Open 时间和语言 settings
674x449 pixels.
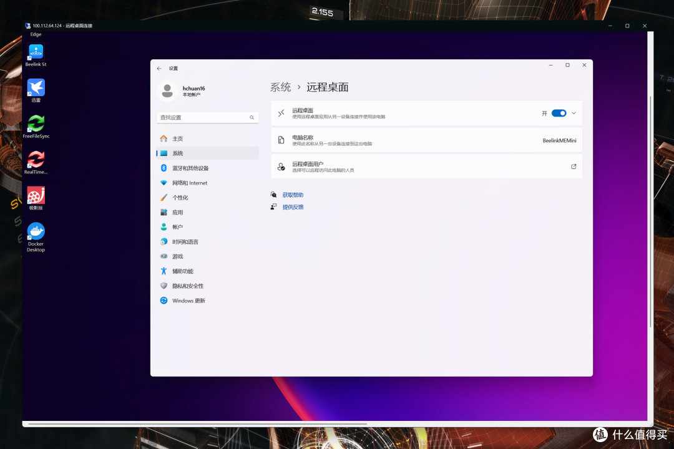pyautogui.click(x=208, y=242)
